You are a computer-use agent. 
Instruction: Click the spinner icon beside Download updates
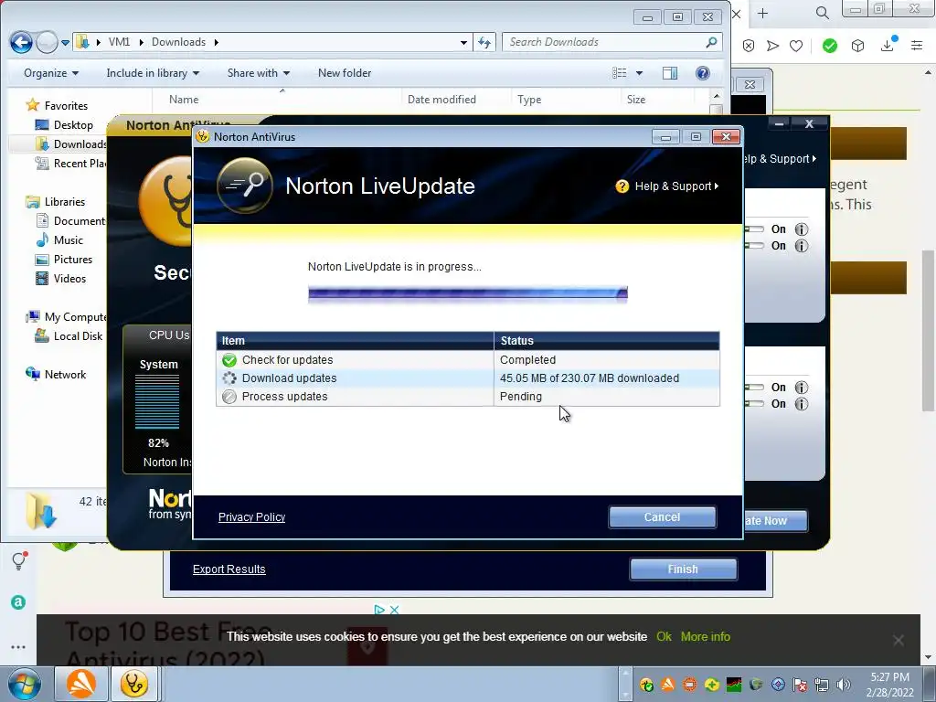coord(229,378)
